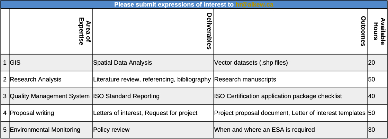Click the Research manuscripts cell
388x139 pixels.
pyautogui.click(x=291, y=80)
